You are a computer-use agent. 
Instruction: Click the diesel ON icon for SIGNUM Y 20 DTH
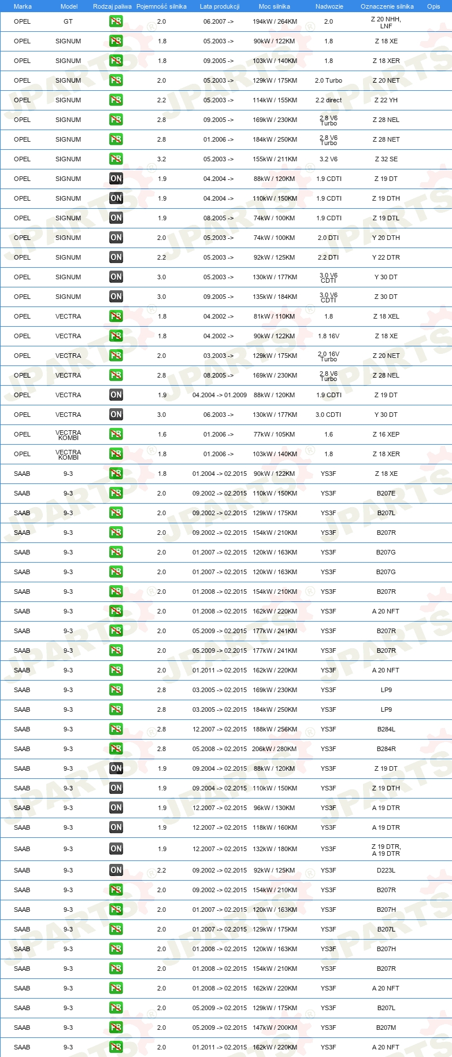point(116,238)
